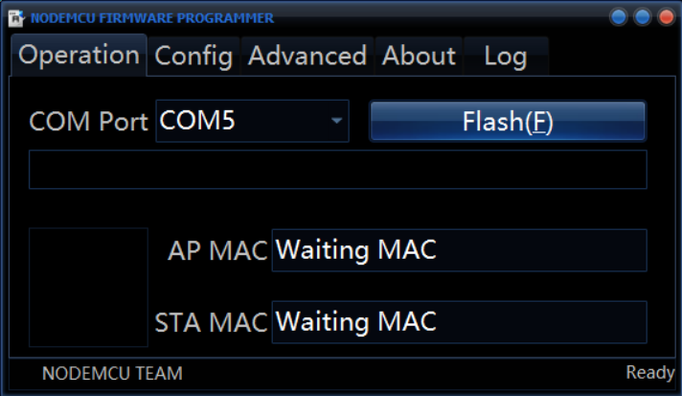The width and height of the screenshot is (682, 396).
Task: Click the first blue window control button
Action: (x=619, y=17)
